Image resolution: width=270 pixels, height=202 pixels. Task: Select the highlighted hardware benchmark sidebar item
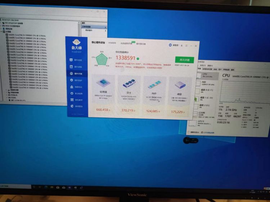(x=76, y=74)
